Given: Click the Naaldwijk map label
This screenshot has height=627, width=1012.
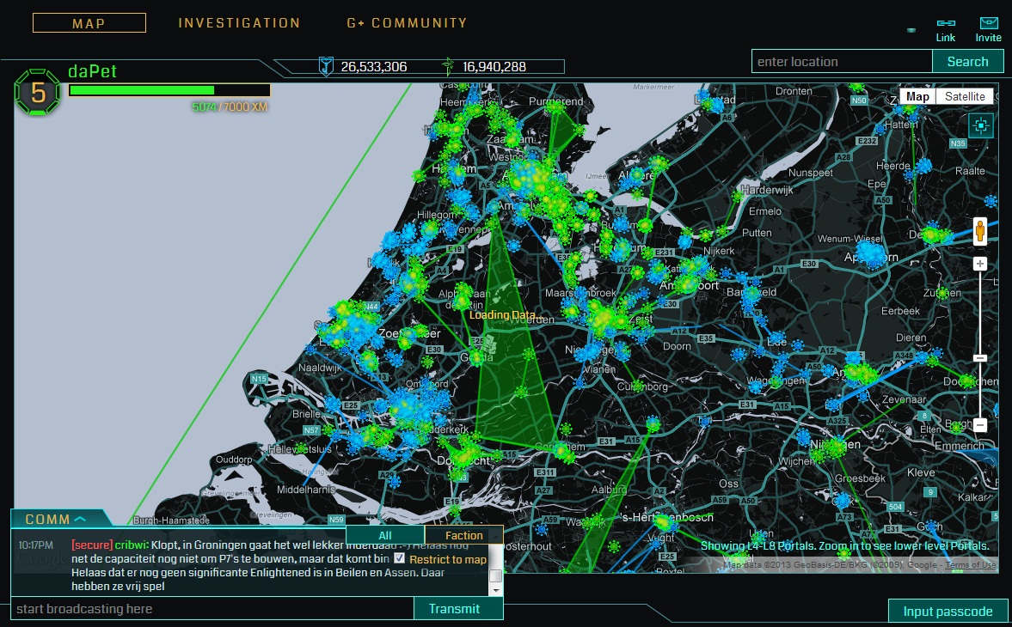Looking at the screenshot, I should coord(320,368).
